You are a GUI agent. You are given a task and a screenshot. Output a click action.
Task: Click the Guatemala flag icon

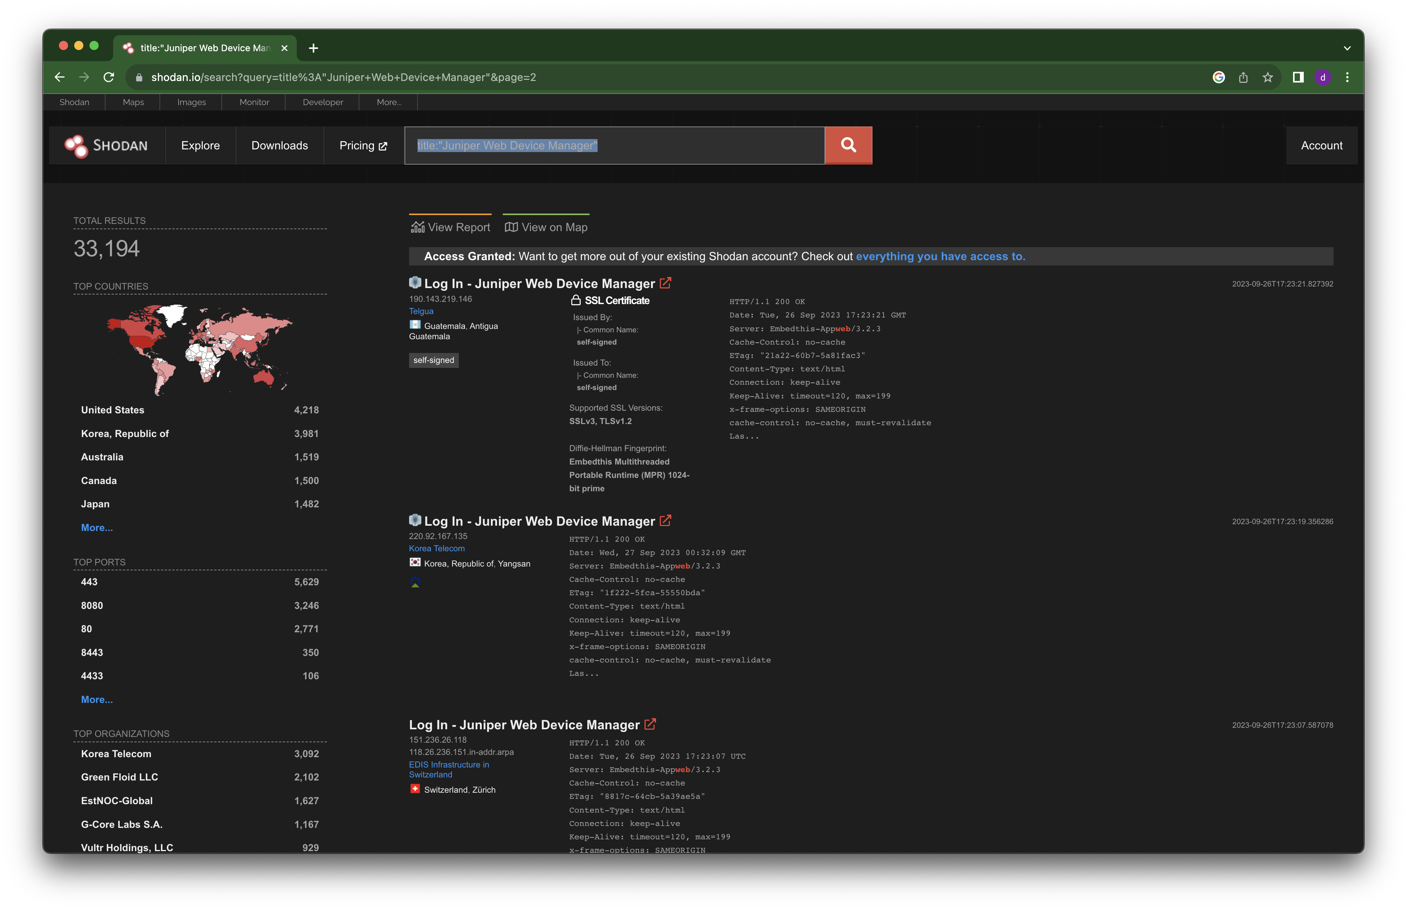pyautogui.click(x=415, y=325)
